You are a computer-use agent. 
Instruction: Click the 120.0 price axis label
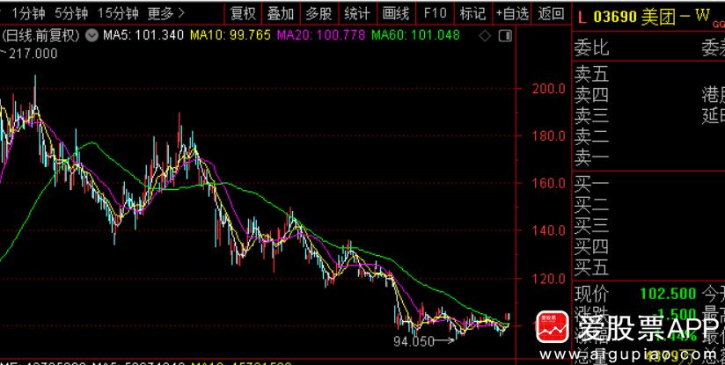(548, 278)
